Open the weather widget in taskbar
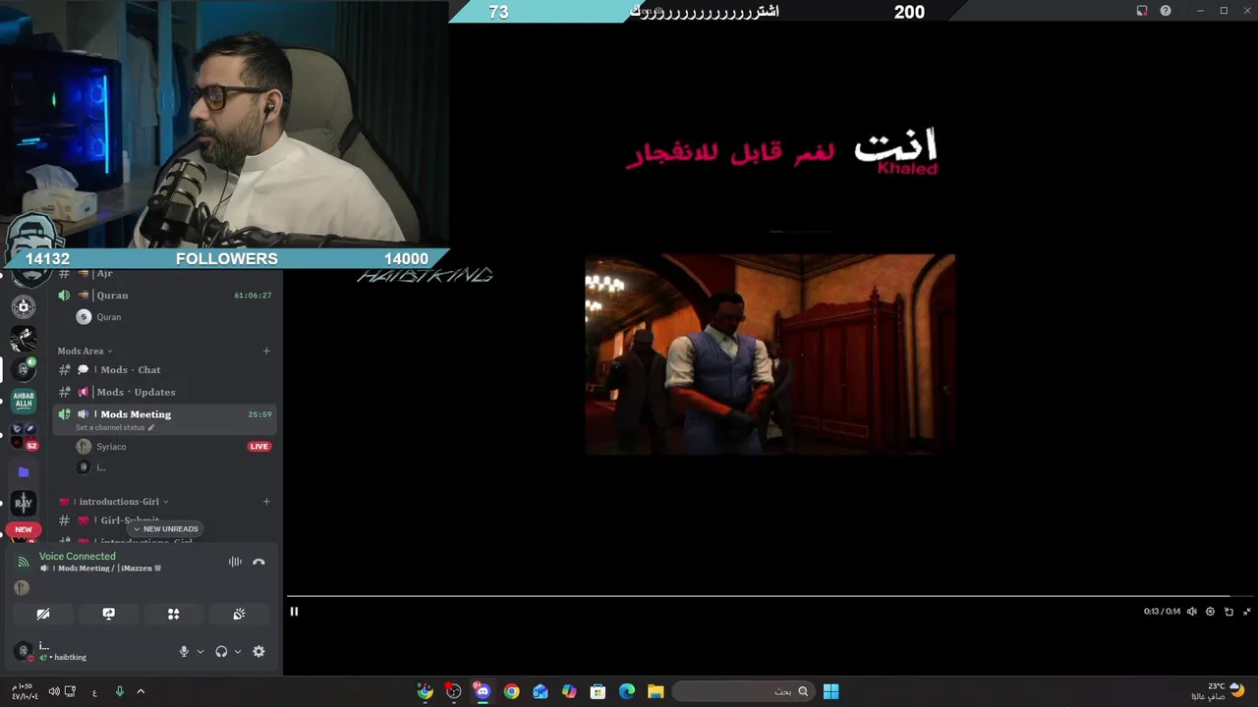Viewport: 1258px width, 707px height. pyautogui.click(x=1219, y=691)
